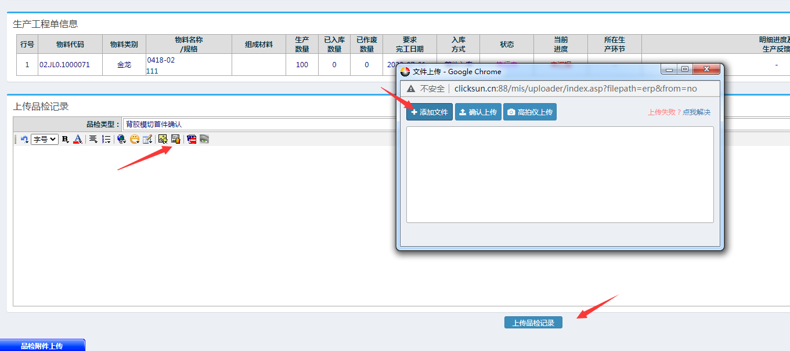Click the upload file floppy-disk icon
Viewport: 790px width, 351px height.
(175, 139)
